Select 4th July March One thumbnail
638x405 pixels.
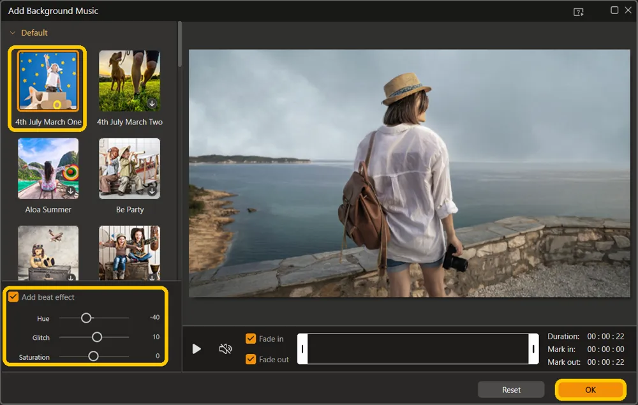tap(48, 81)
